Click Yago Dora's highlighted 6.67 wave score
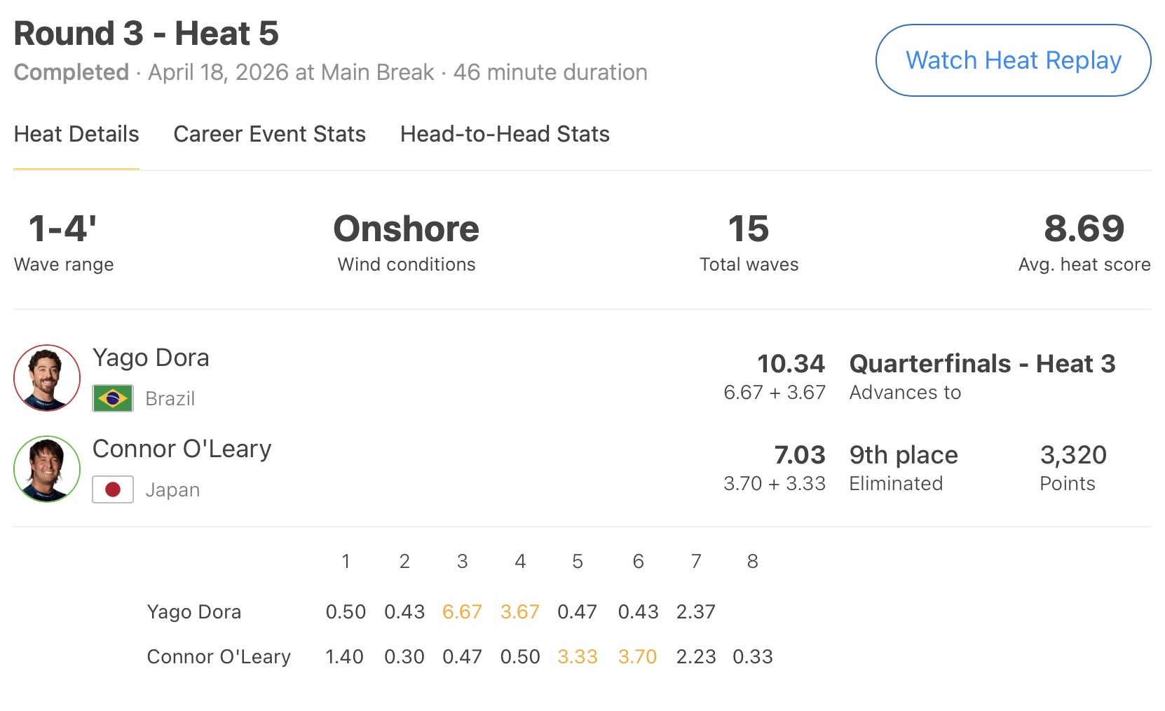This screenshot has height=711, width=1165. (x=462, y=612)
